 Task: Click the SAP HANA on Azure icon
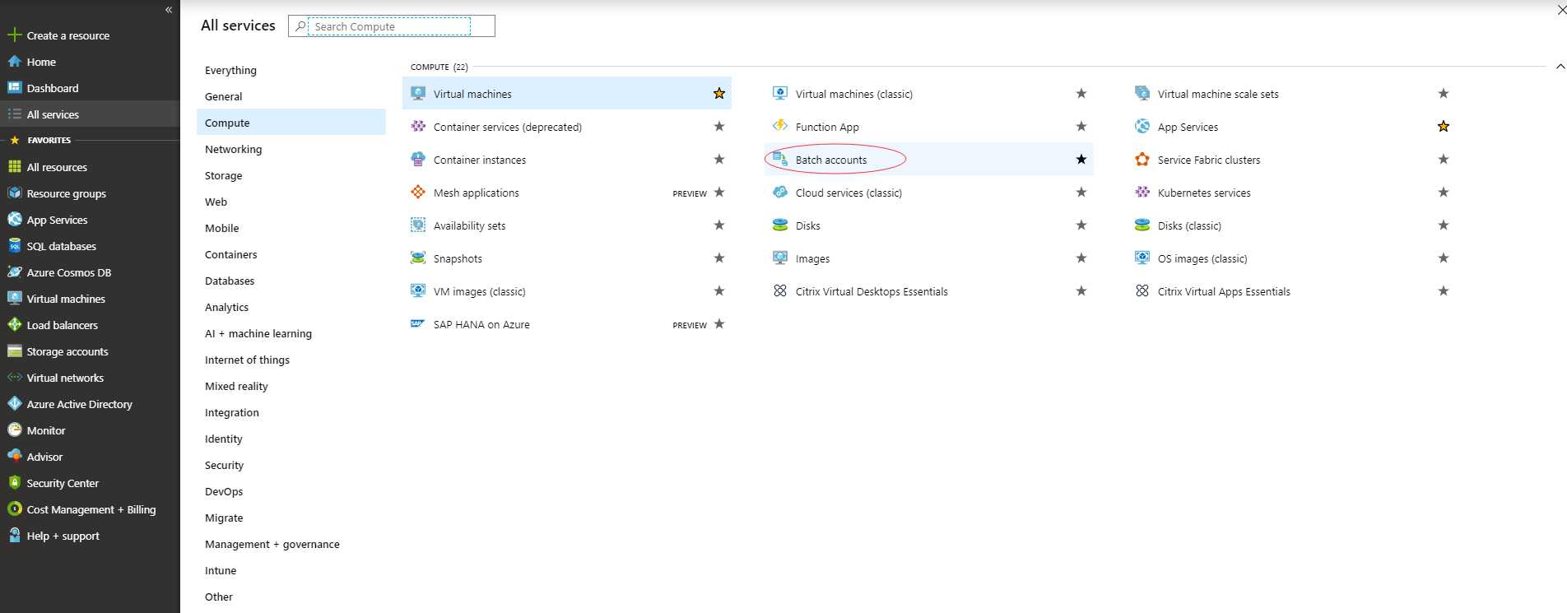click(x=418, y=323)
